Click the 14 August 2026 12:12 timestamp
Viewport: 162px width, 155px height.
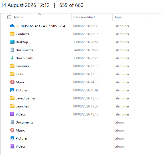[25, 5]
